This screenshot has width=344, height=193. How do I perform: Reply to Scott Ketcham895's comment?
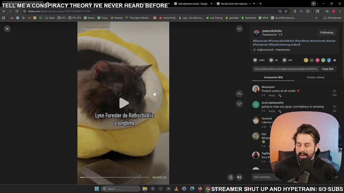(x=272, y=111)
